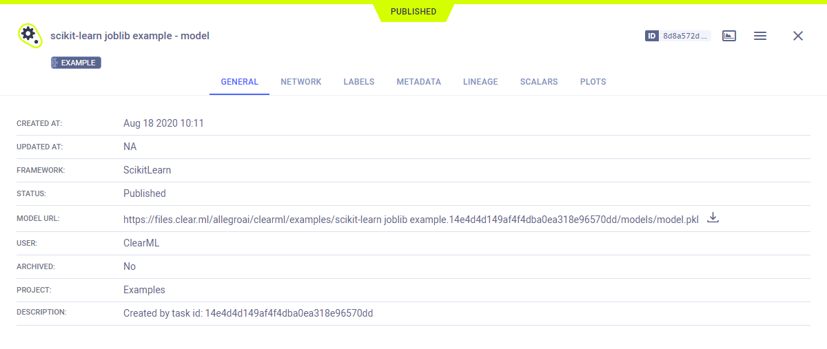Open the Plots tab
The width and height of the screenshot is (827, 349).
593,82
